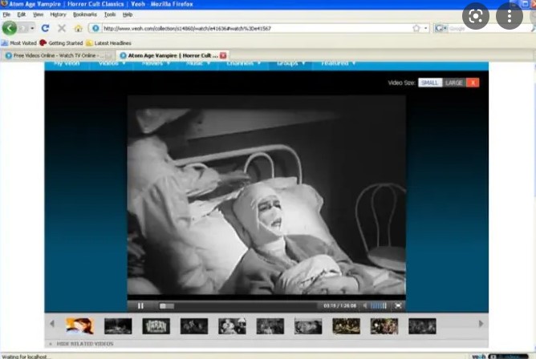Click into the Google search box

click(x=489, y=28)
